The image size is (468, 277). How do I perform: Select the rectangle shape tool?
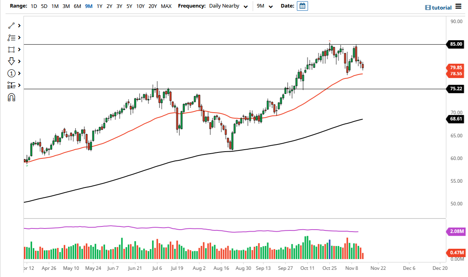(x=12, y=49)
